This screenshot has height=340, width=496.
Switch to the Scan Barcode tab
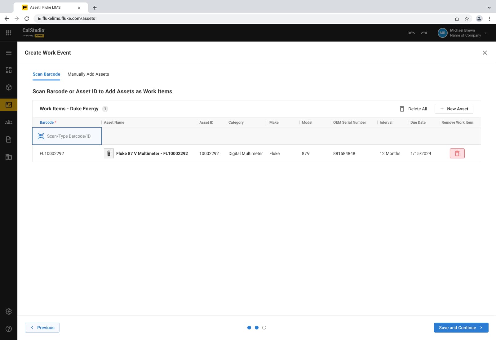pyautogui.click(x=46, y=74)
